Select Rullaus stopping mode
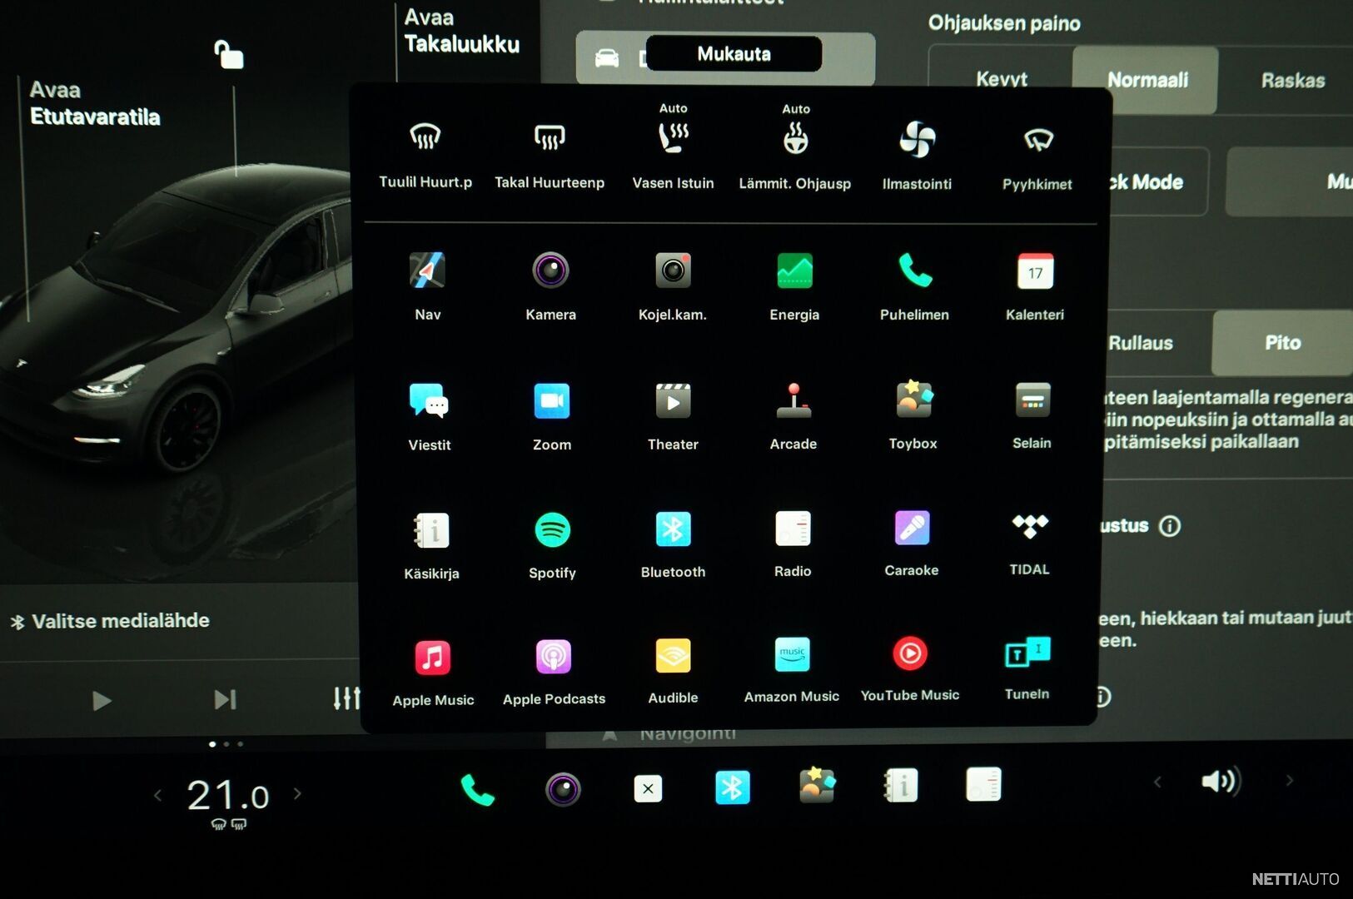1353x899 pixels. click(x=1141, y=343)
